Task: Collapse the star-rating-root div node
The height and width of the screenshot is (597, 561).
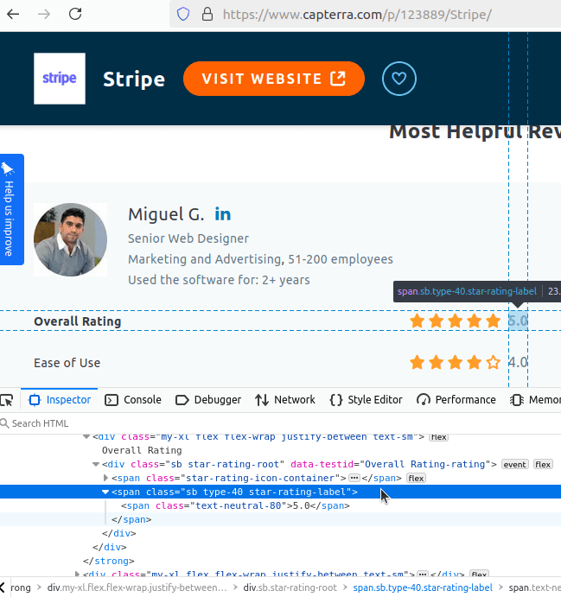Action: [x=96, y=465]
